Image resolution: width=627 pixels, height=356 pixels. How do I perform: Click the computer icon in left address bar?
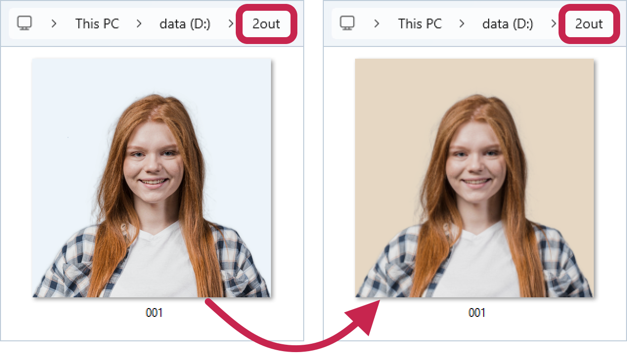(x=24, y=23)
